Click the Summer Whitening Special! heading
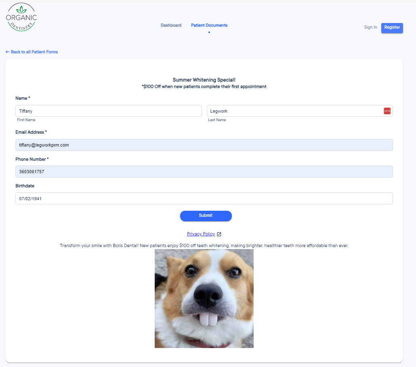Screen dimensions: 416x367 tap(204, 80)
